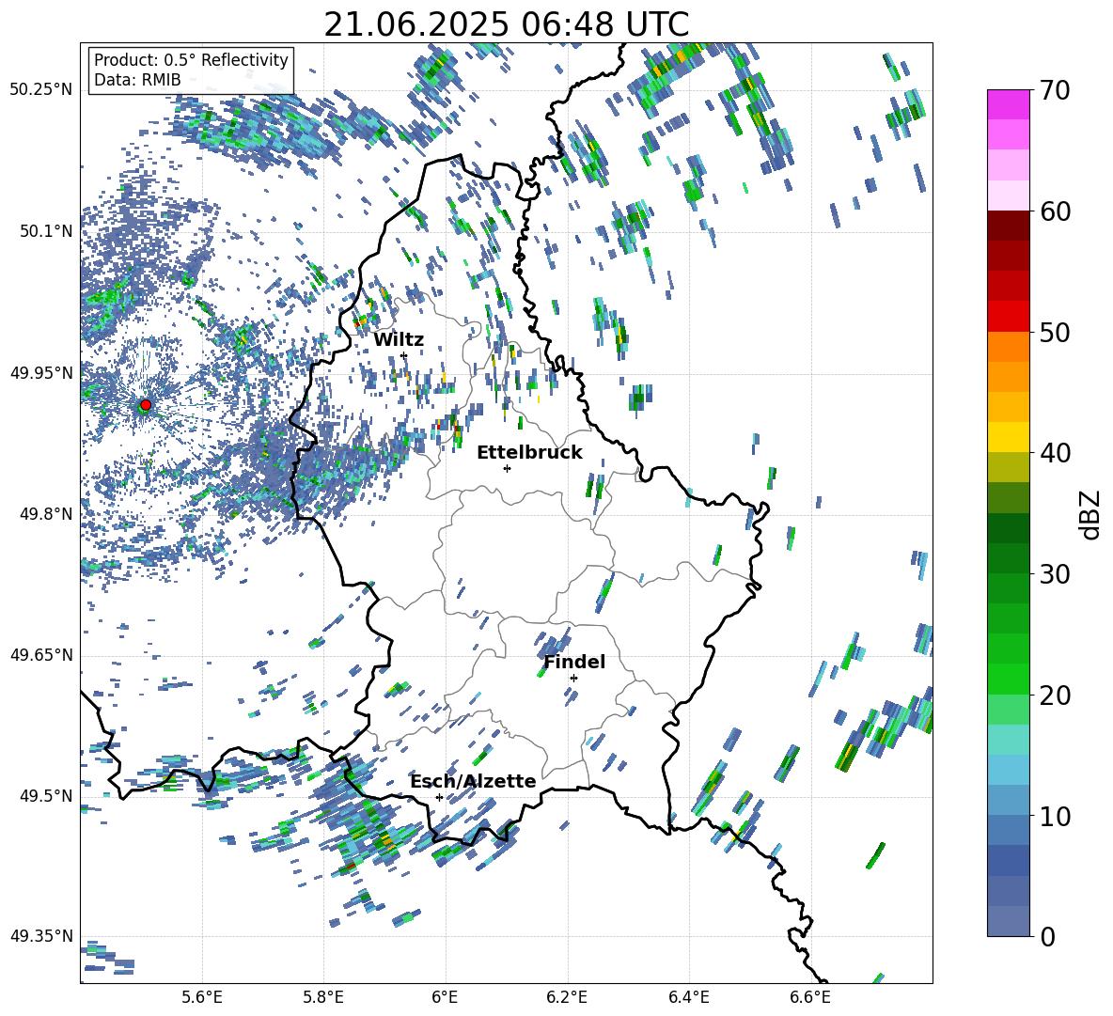Click the Esch/Alzette station cross marker
Screen dimensions: 1113x1016
coord(439,797)
